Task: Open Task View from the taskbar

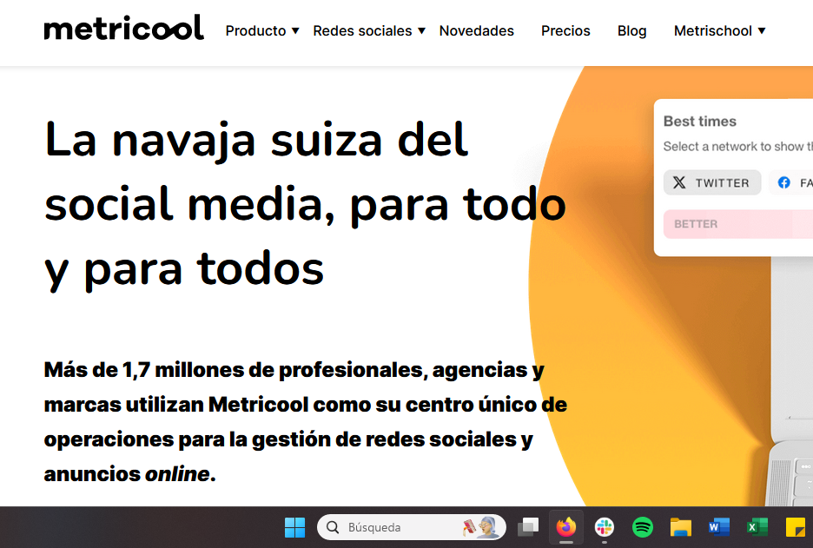Action: [x=528, y=526]
